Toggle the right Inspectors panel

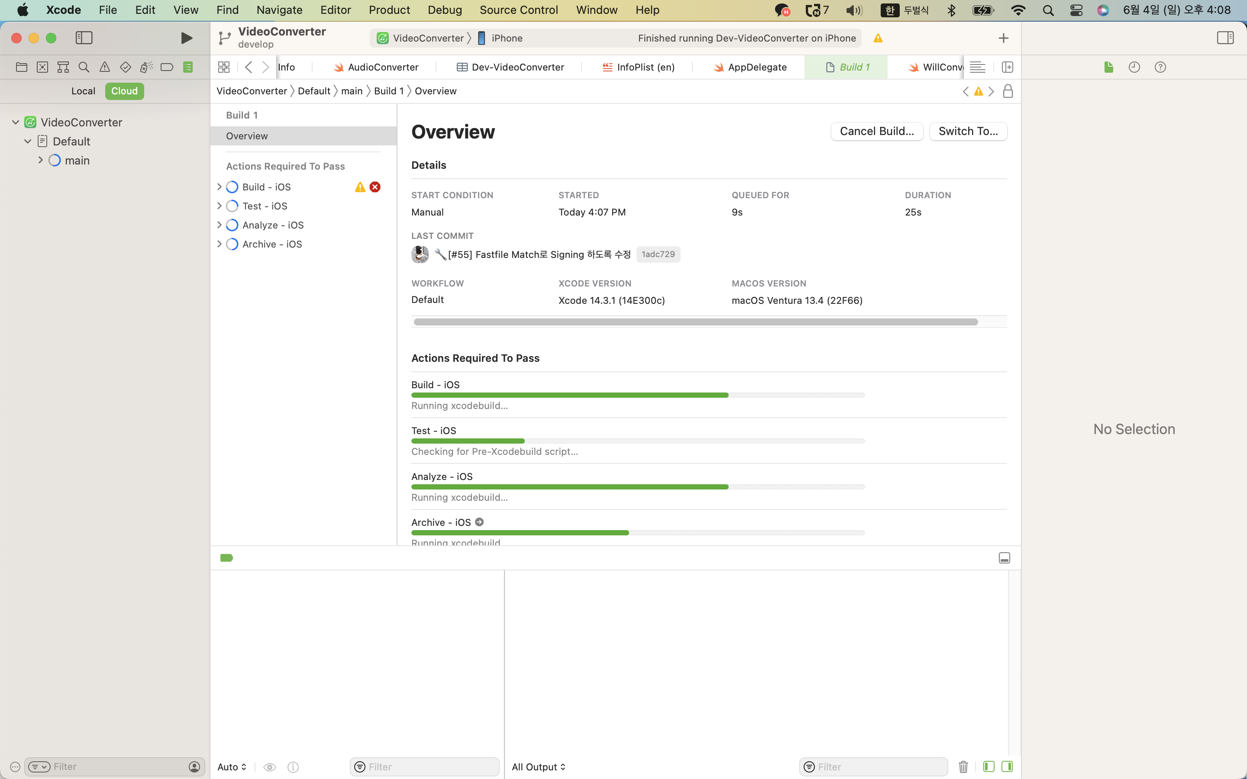coord(1225,38)
